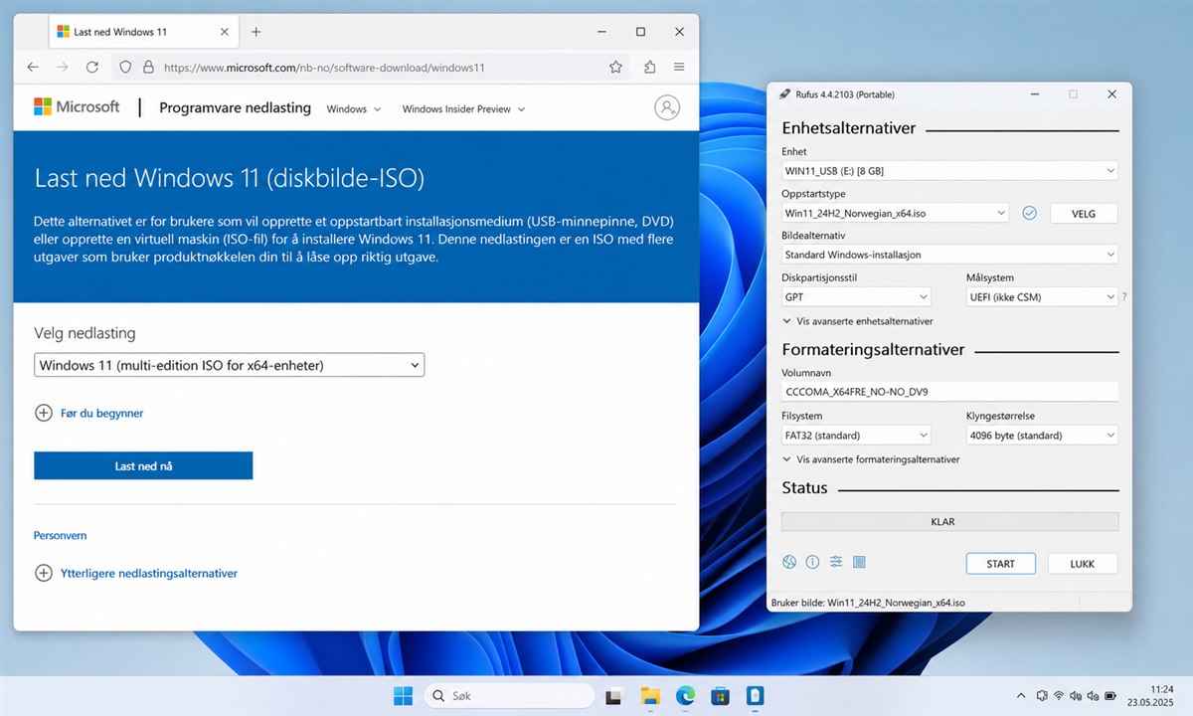Click 'Bruker bilde' status bar text
The width and height of the screenshot is (1193, 716).
pyautogui.click(x=868, y=603)
